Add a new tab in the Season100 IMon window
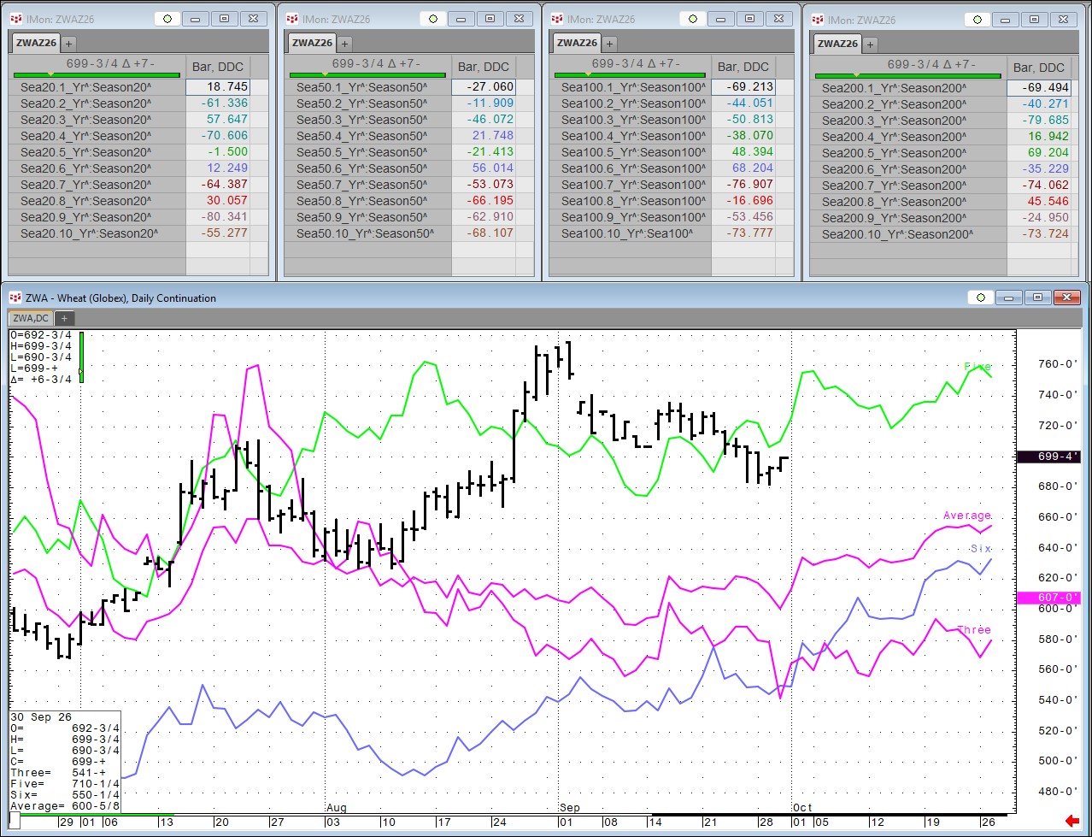 tap(610, 44)
